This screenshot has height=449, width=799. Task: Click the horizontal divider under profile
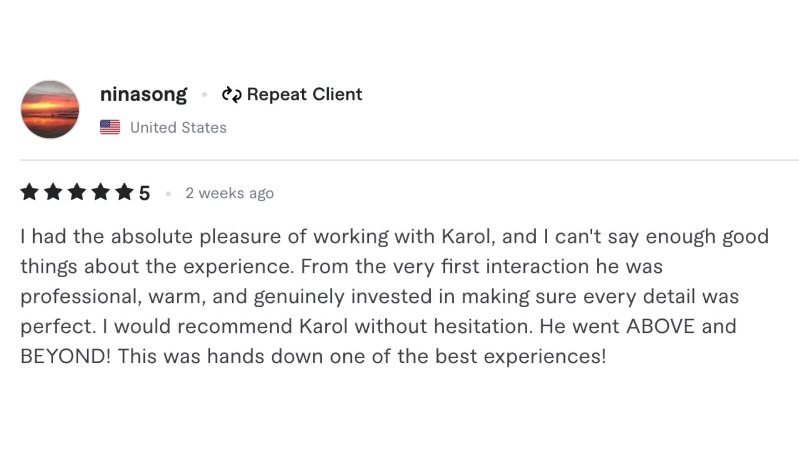click(409, 160)
